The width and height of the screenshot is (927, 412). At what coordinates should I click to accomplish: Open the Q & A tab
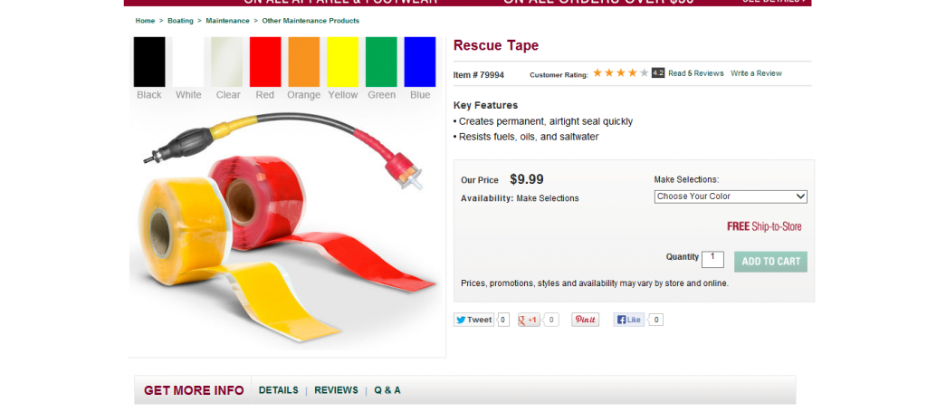(387, 390)
